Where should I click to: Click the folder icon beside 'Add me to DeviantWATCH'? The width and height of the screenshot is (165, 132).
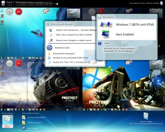coord(24,117)
